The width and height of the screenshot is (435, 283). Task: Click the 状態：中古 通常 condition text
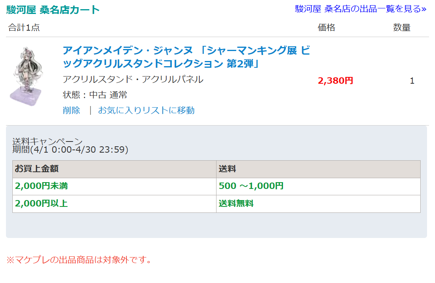(95, 95)
